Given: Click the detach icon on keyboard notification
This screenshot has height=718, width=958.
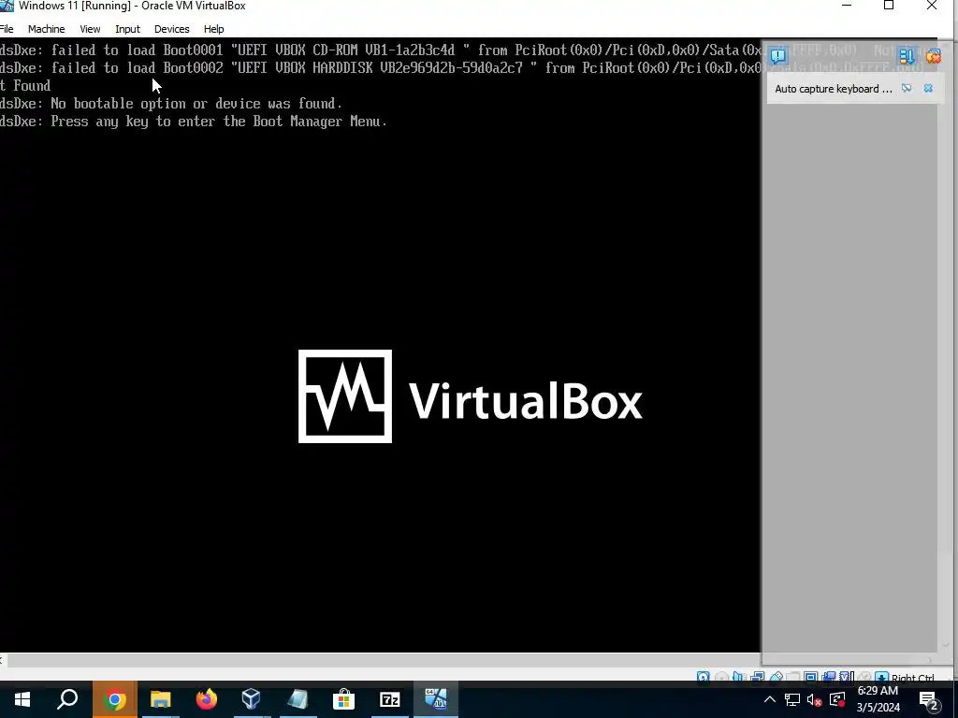Looking at the screenshot, I should coord(907,89).
